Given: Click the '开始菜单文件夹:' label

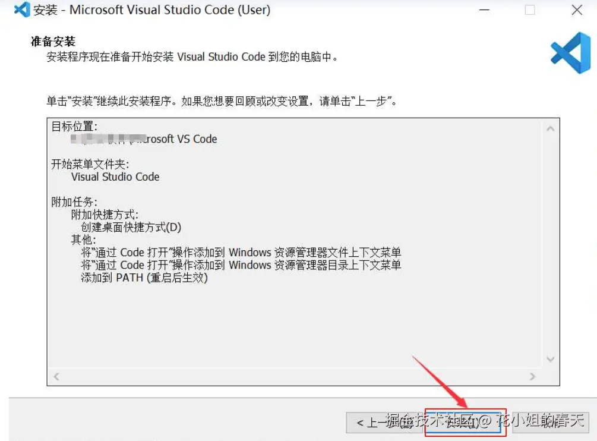Looking at the screenshot, I should (x=90, y=164).
